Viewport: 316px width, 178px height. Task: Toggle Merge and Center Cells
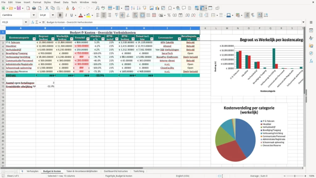(142, 15)
